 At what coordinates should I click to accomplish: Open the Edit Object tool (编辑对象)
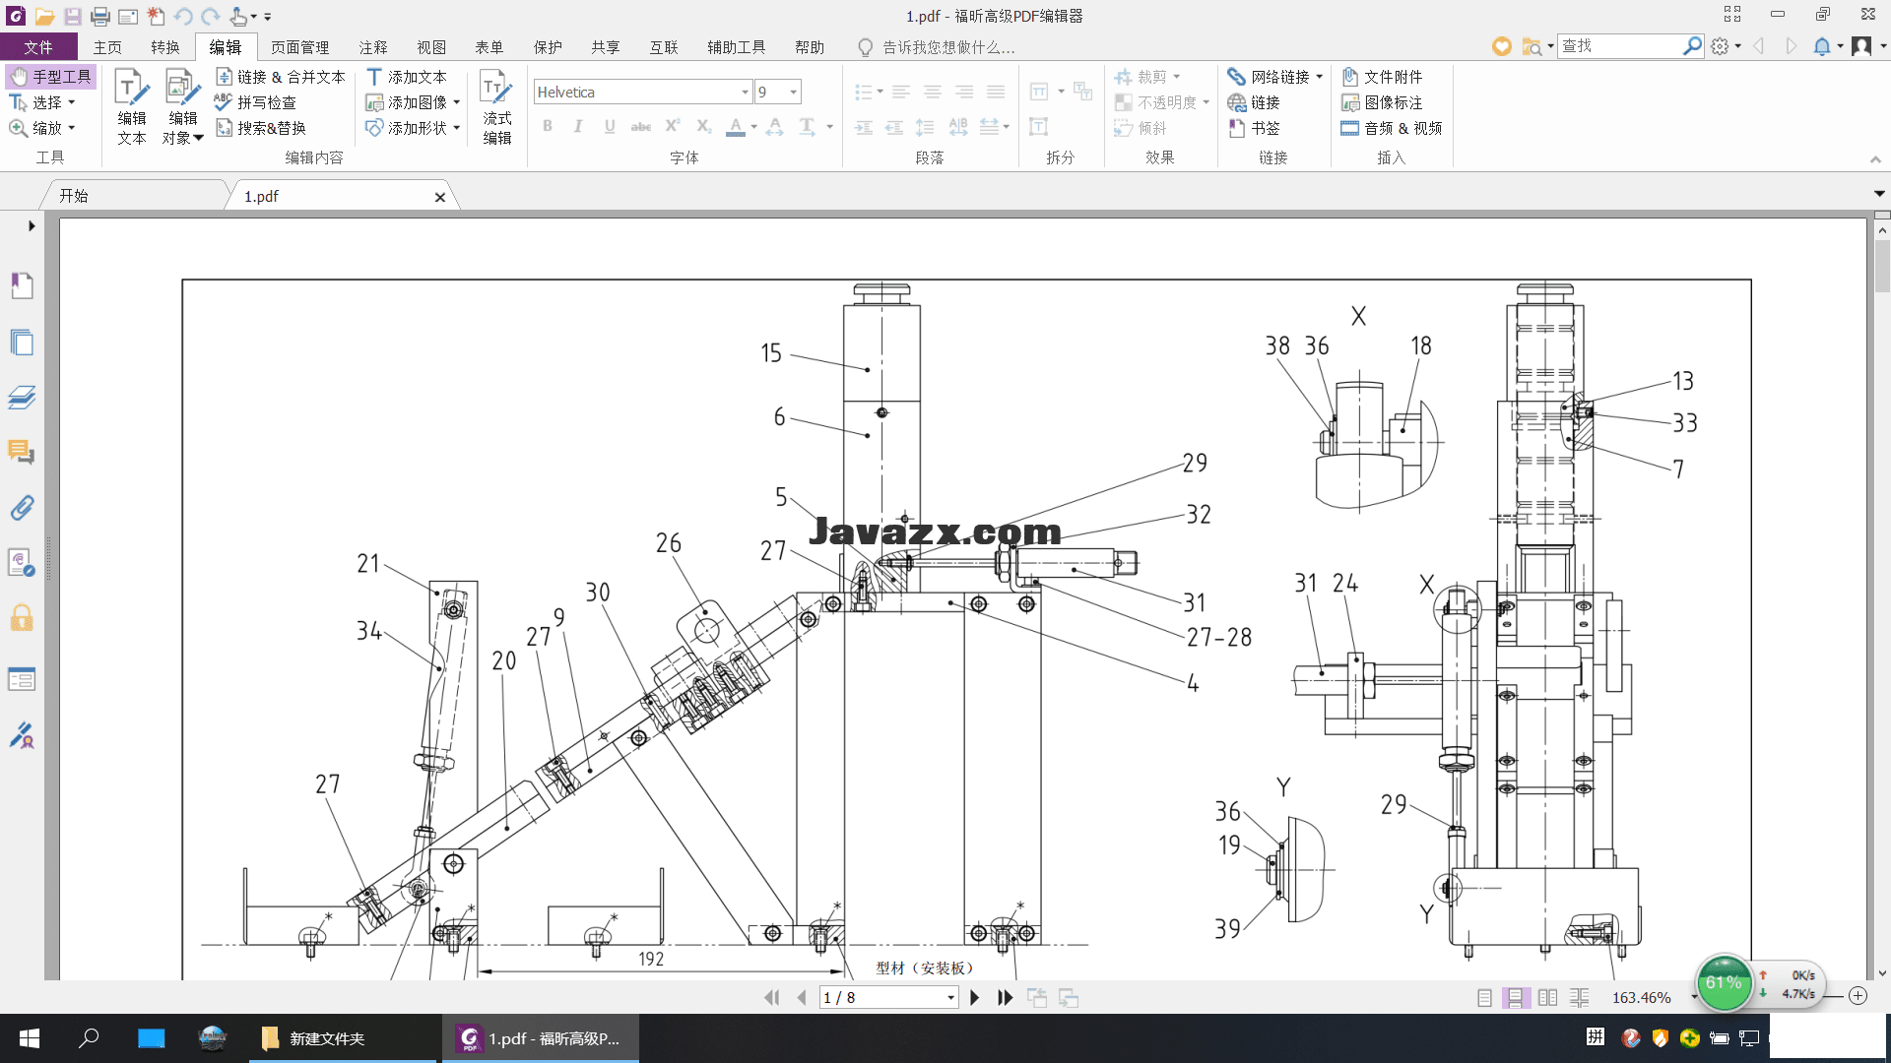(x=182, y=107)
